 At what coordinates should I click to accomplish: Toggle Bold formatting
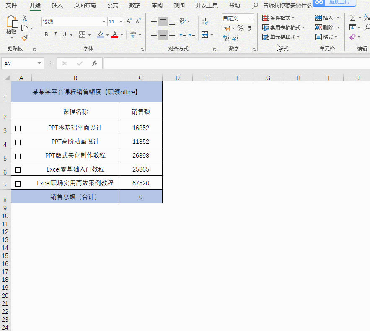point(46,35)
